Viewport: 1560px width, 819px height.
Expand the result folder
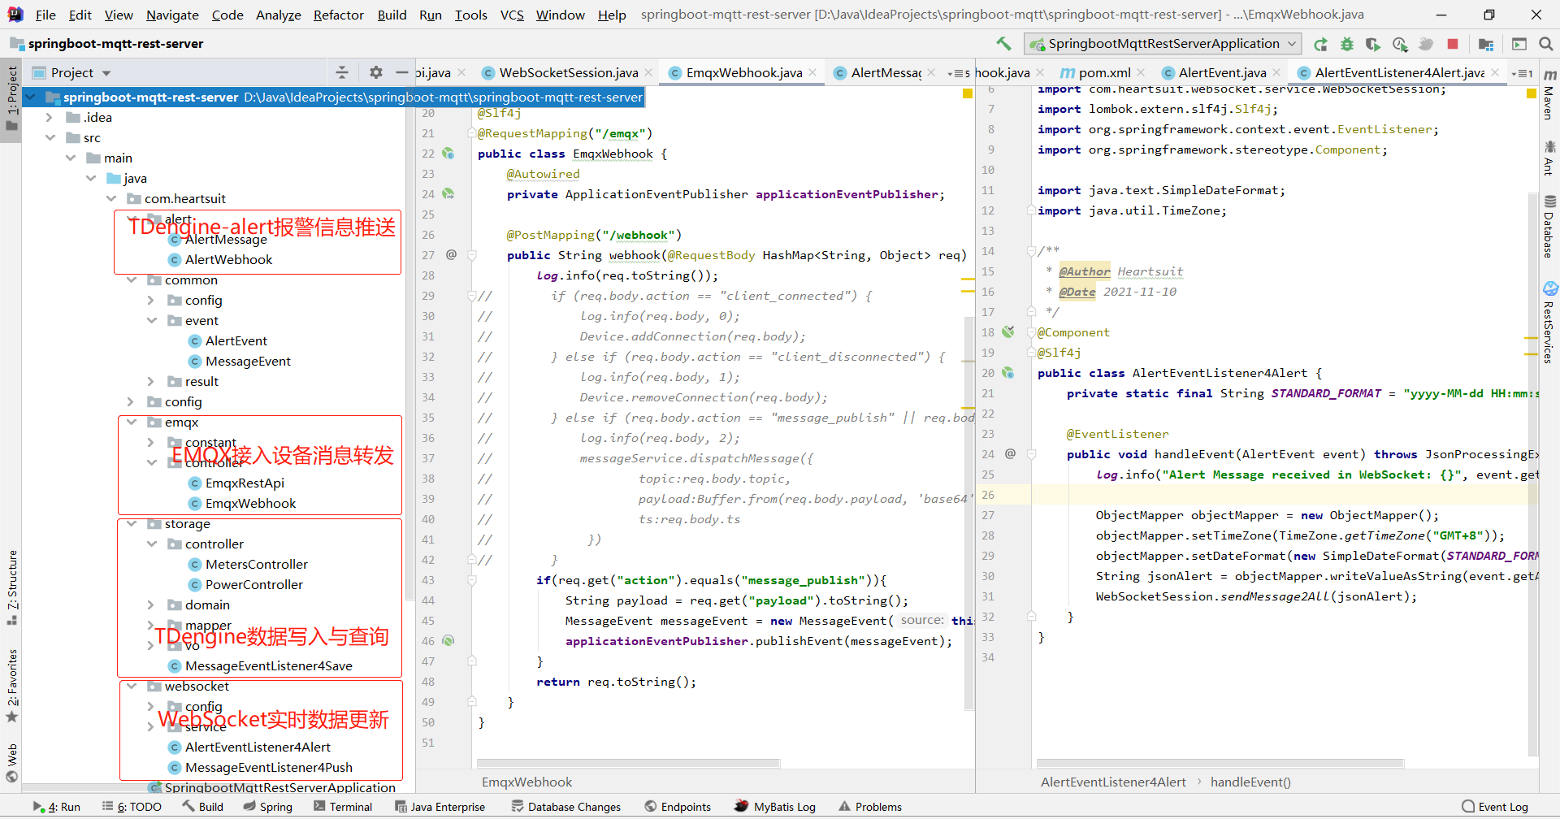click(x=151, y=381)
